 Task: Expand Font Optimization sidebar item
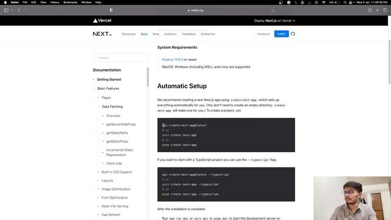pyautogui.click(x=115, y=197)
